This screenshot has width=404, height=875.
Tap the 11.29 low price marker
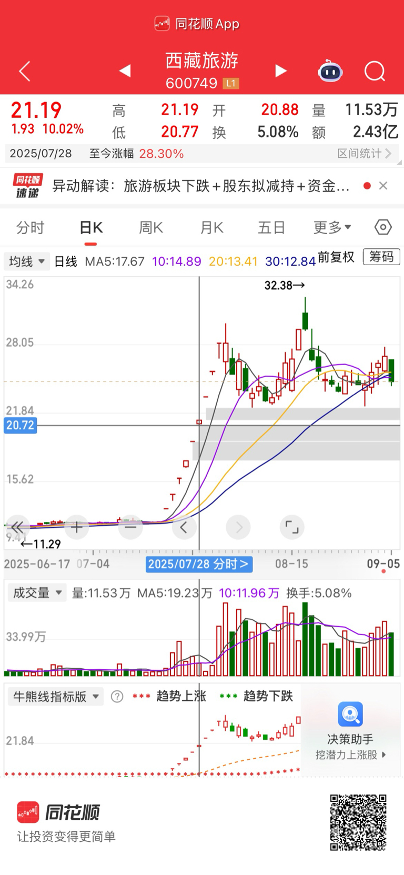(41, 544)
